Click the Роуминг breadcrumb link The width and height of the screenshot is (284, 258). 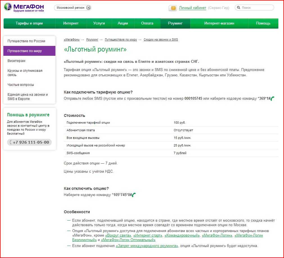(92, 39)
